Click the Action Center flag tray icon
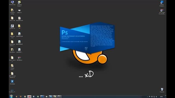The height and width of the screenshot is (98, 175). click(x=150, y=97)
